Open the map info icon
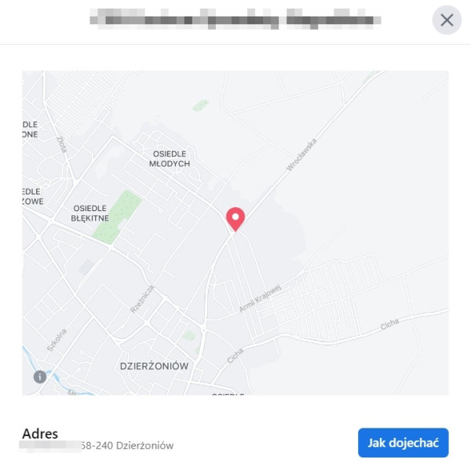 coord(40,377)
